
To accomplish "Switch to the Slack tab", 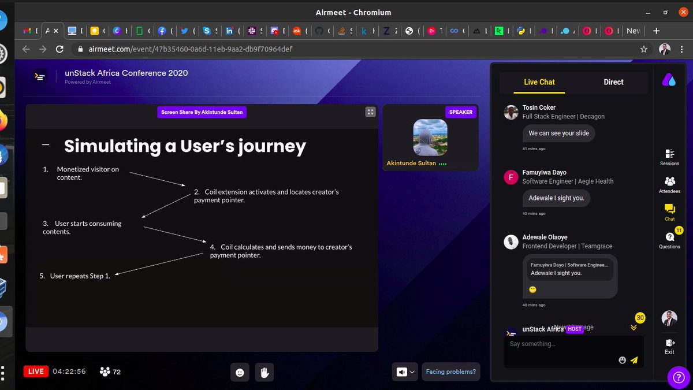I will coord(255,31).
